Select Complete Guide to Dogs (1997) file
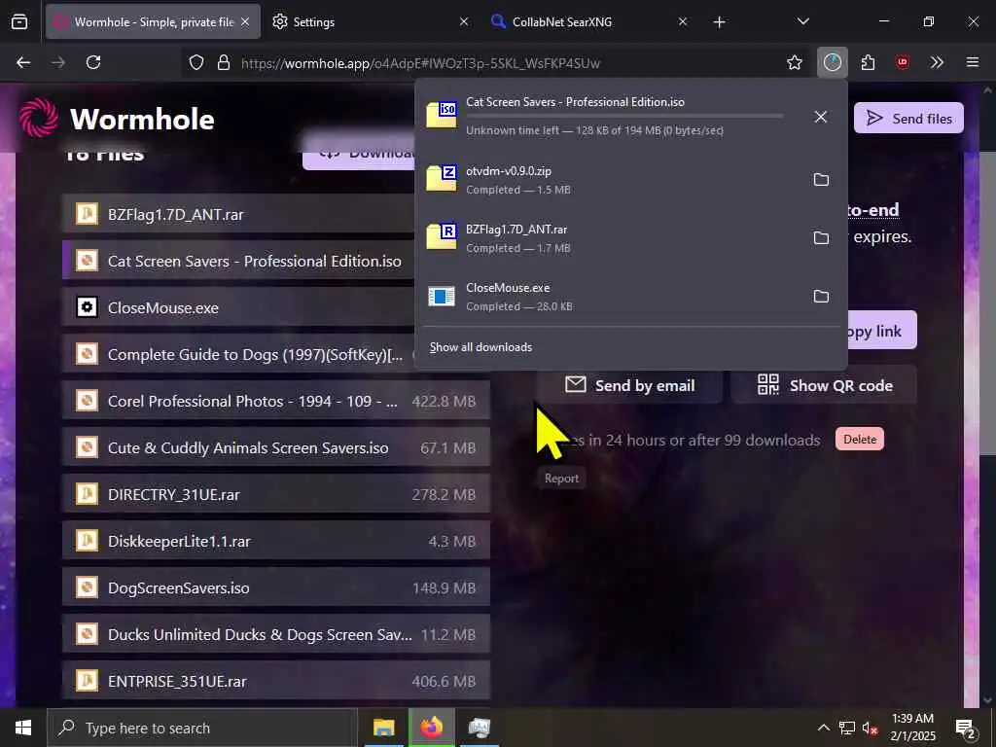Image resolution: width=996 pixels, height=747 pixels. (239, 354)
